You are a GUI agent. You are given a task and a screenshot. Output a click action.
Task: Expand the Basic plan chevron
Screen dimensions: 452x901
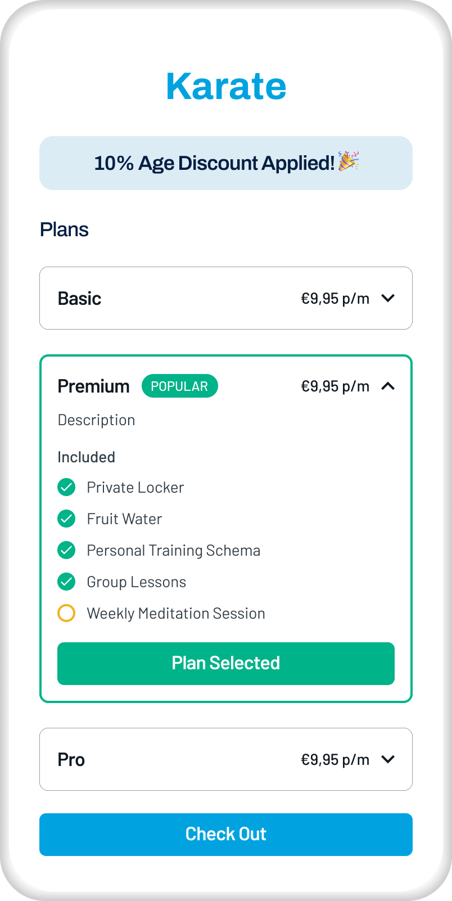click(x=388, y=299)
